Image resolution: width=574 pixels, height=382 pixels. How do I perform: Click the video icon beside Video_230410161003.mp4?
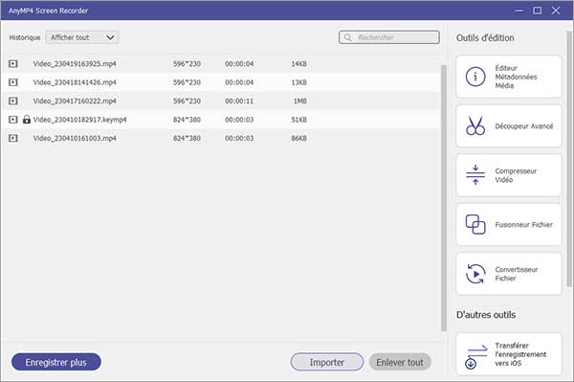click(13, 138)
